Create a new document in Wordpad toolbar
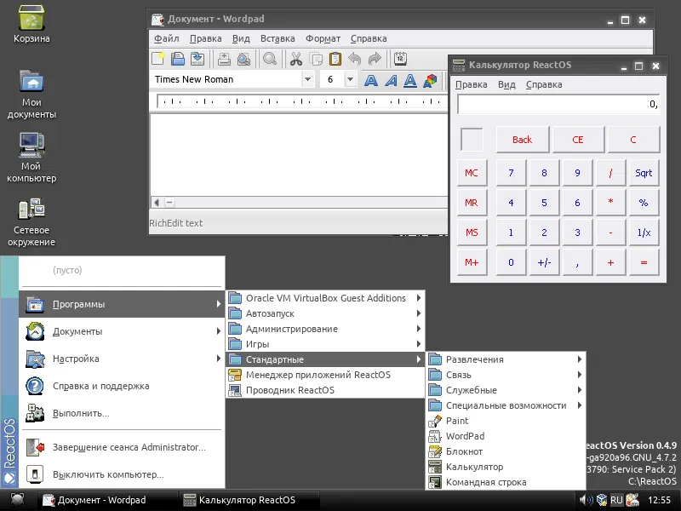The image size is (681, 511). (158, 58)
